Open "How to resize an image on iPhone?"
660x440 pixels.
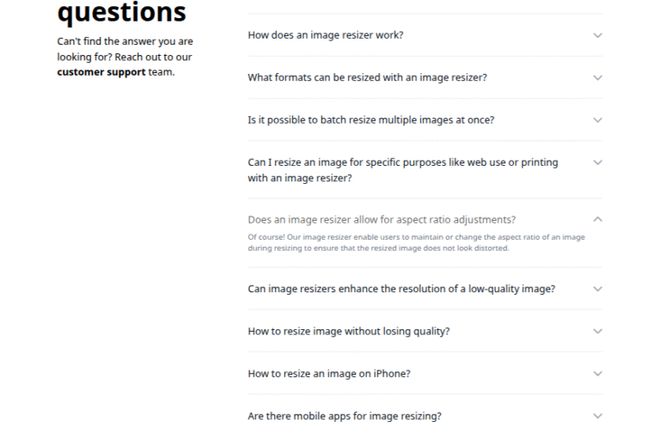329,374
